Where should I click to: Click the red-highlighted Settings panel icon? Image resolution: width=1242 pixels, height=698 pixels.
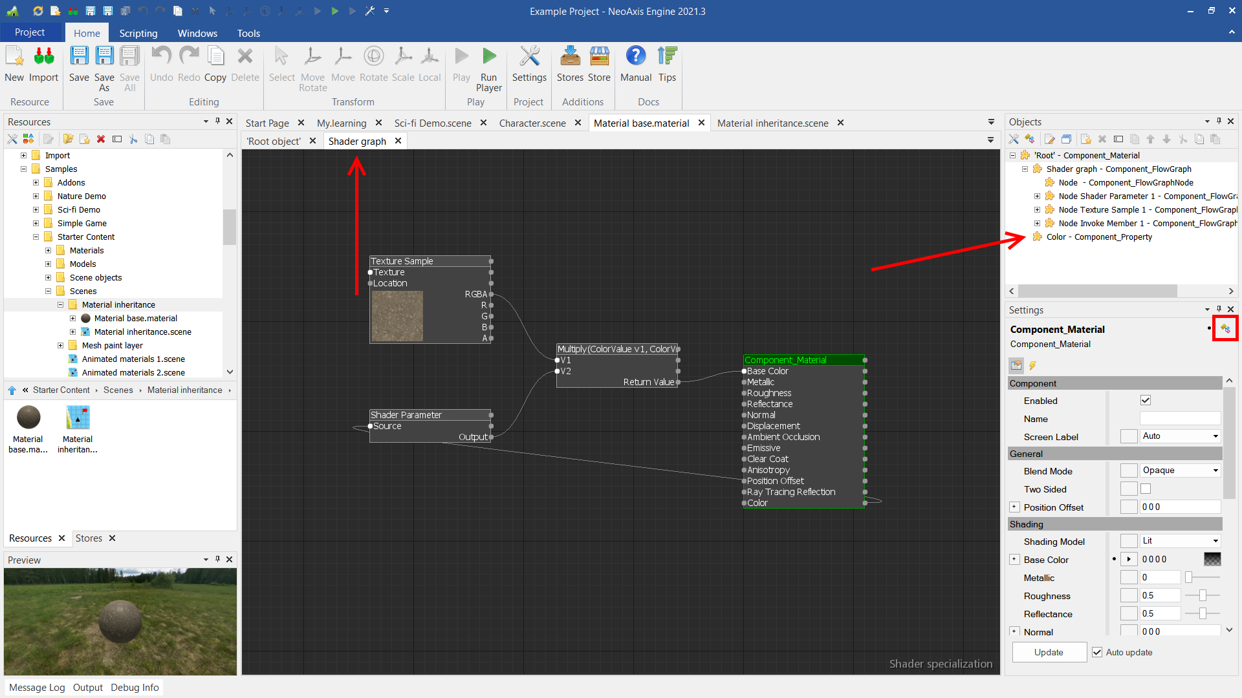(1225, 329)
